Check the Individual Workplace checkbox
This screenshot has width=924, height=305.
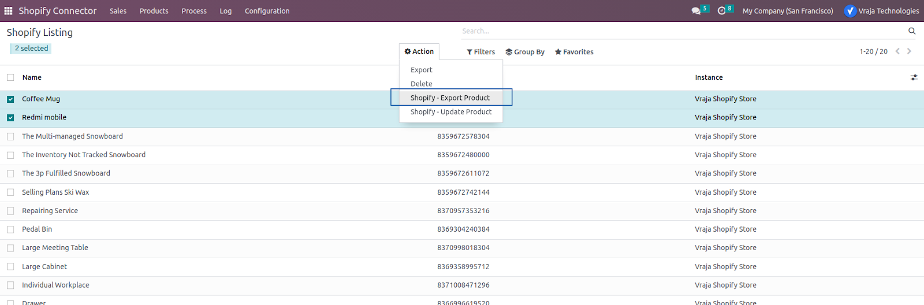[10, 285]
